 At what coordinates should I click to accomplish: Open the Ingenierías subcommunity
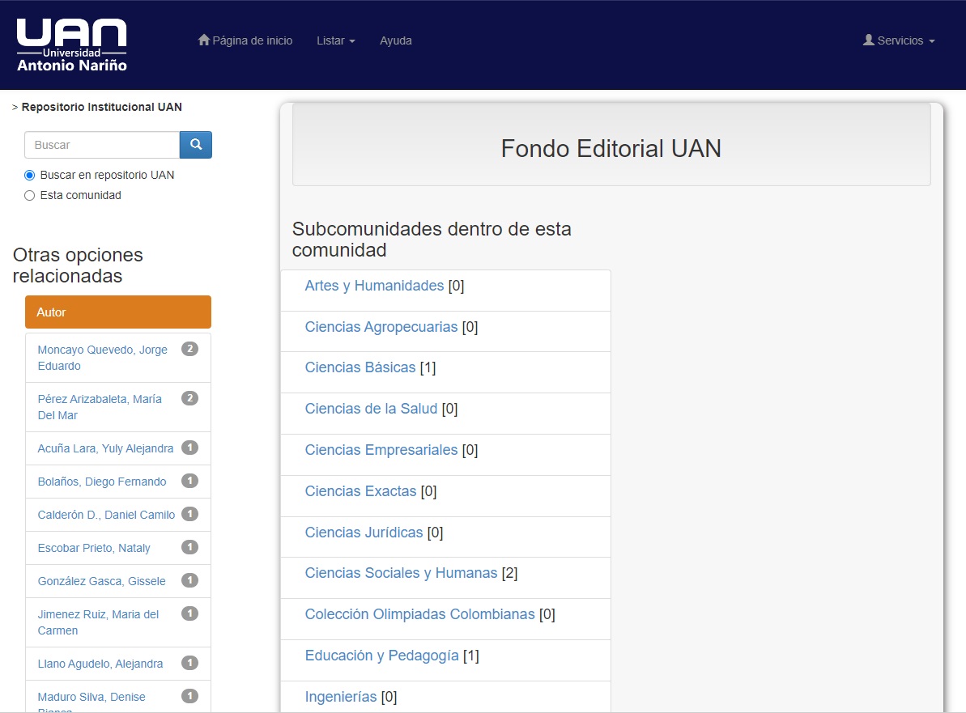[341, 697]
